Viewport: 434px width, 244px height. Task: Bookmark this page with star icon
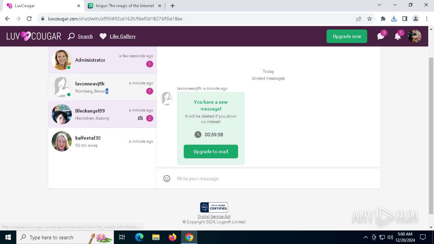pyautogui.click(x=370, y=19)
